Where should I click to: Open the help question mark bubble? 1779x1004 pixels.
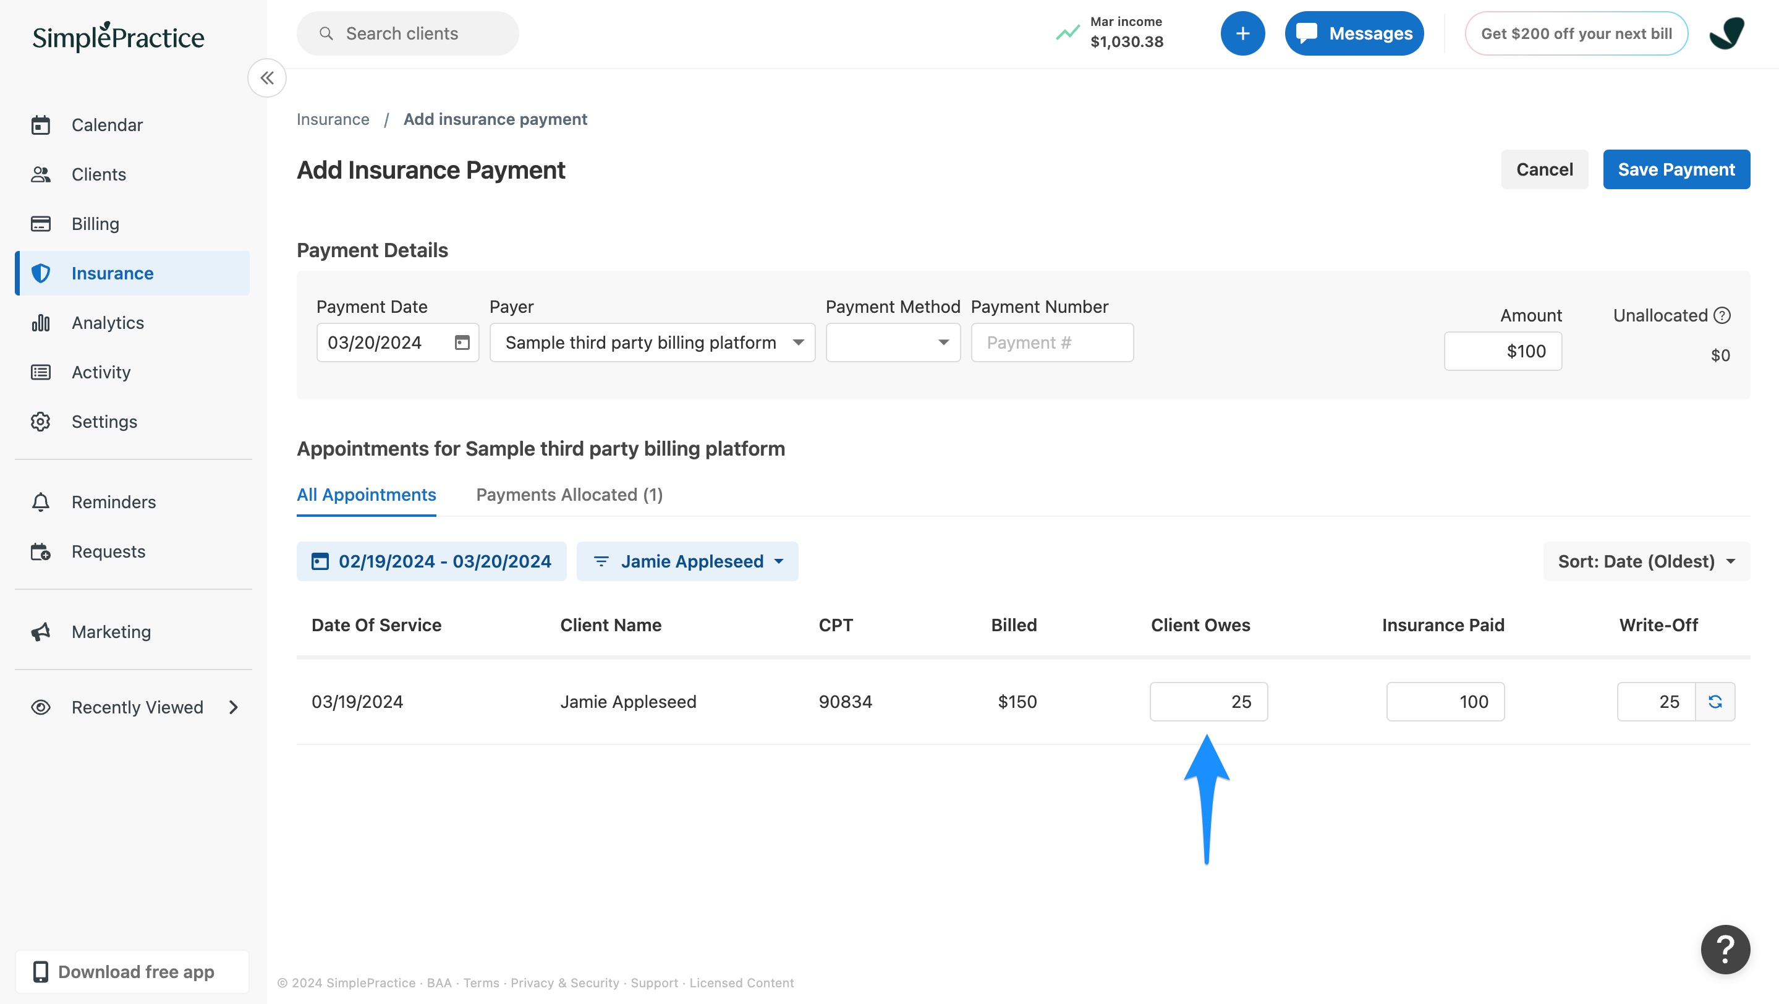click(x=1725, y=950)
